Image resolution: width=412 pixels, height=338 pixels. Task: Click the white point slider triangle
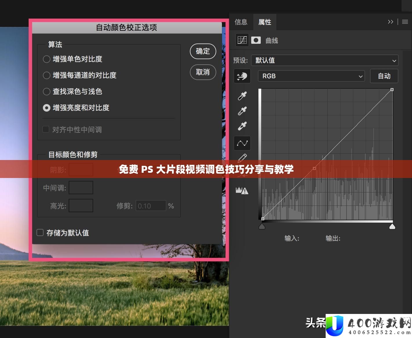pos(392,226)
